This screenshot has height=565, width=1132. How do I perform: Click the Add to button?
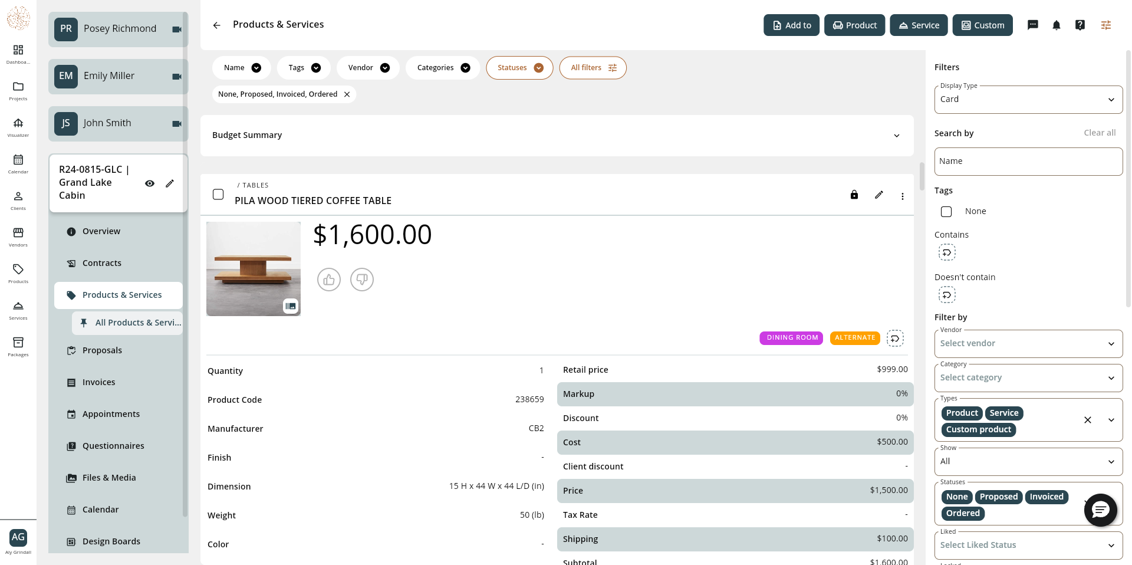point(791,25)
